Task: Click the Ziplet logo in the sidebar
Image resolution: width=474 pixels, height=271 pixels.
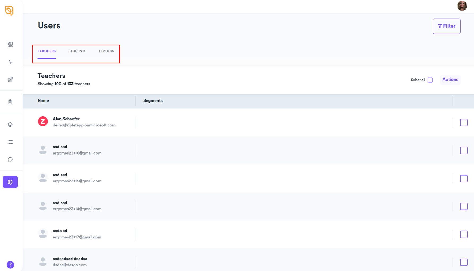Action: pyautogui.click(x=9, y=11)
